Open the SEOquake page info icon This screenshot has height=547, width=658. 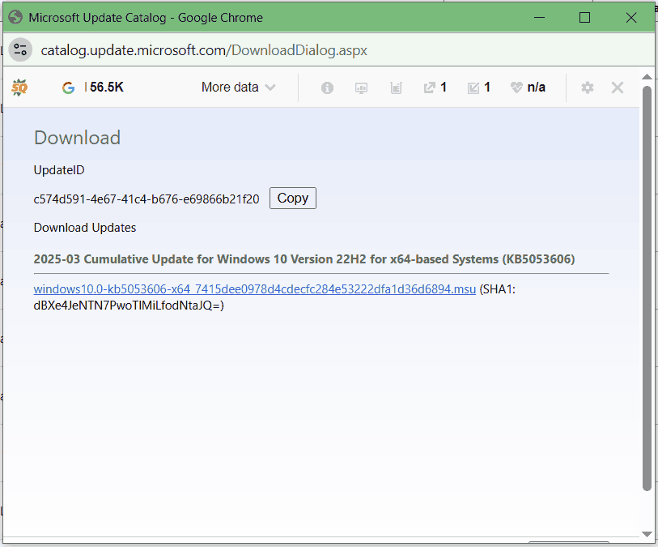point(327,88)
